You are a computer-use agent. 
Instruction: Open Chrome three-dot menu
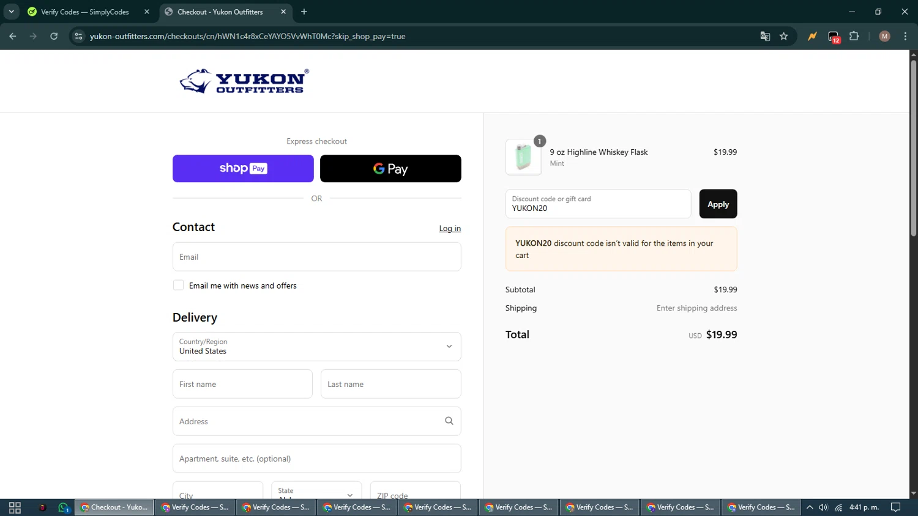pyautogui.click(x=905, y=36)
